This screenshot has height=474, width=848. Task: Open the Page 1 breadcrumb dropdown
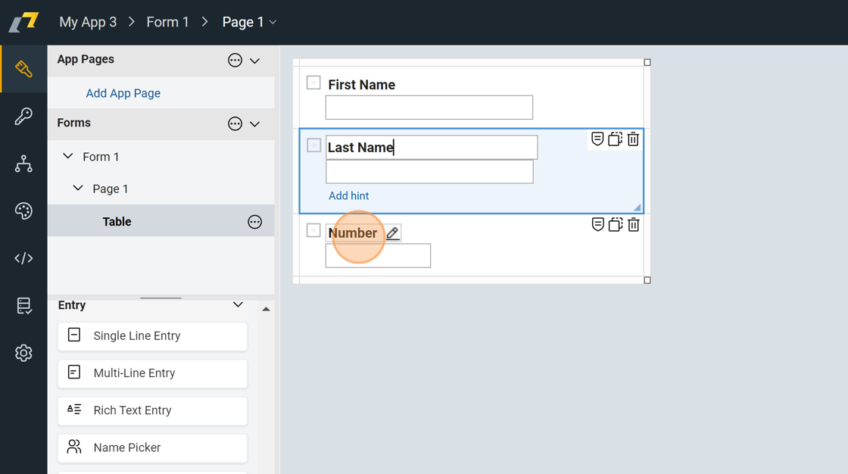(x=249, y=23)
